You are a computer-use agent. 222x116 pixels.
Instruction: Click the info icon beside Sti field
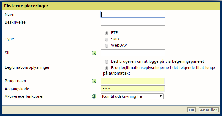[94, 53]
